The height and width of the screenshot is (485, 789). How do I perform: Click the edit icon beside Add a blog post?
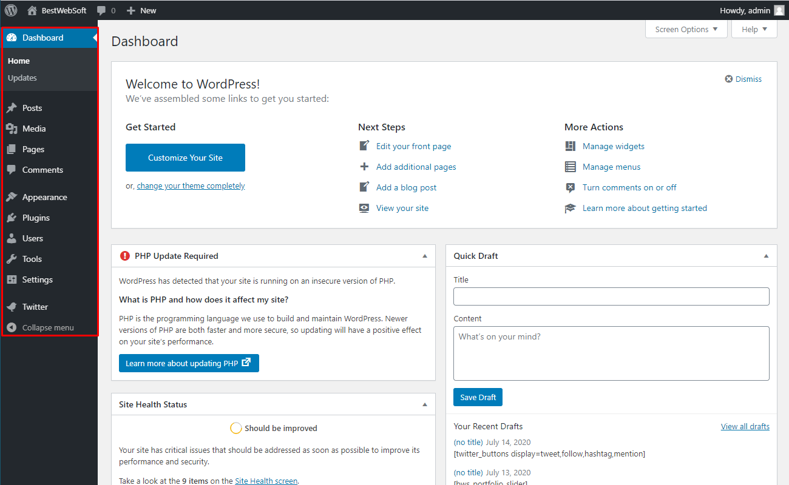(x=364, y=187)
